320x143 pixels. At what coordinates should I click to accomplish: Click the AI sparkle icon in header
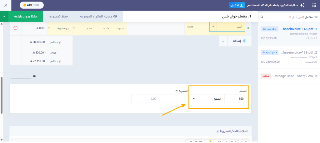click(x=302, y=5)
